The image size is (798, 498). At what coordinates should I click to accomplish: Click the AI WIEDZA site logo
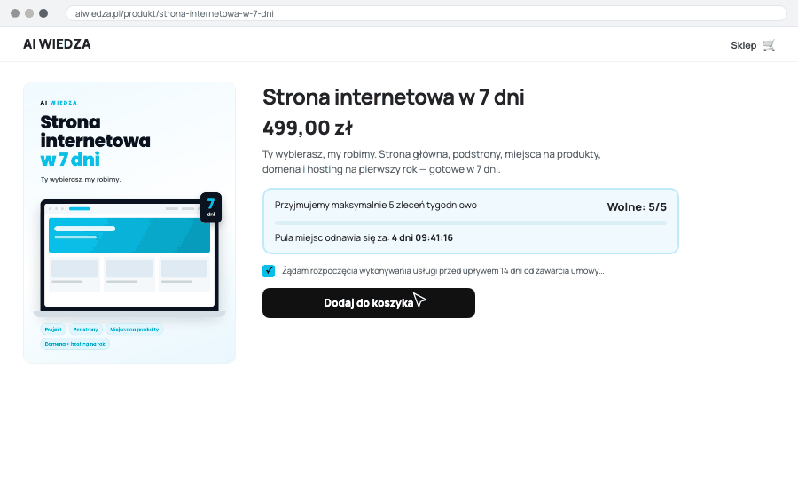(x=57, y=44)
